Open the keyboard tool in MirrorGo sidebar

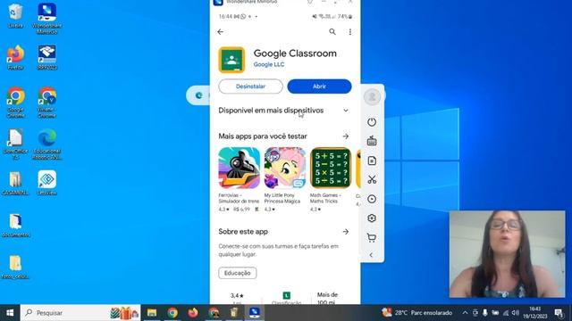click(x=372, y=141)
